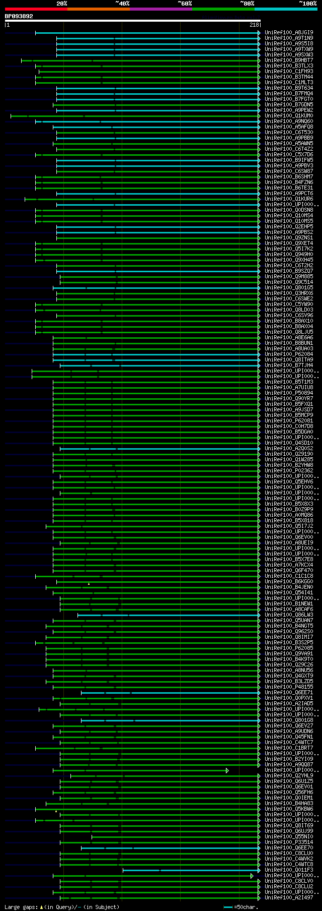322x911 pixels.
Task: Select label UniRef100_Q29C26
Action: click(x=289, y=665)
